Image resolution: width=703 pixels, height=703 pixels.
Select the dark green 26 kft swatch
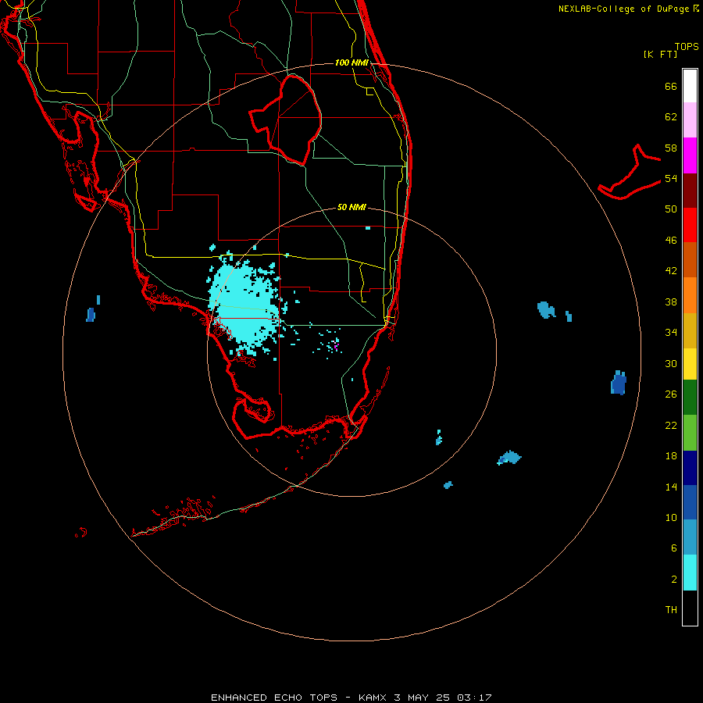coord(690,398)
